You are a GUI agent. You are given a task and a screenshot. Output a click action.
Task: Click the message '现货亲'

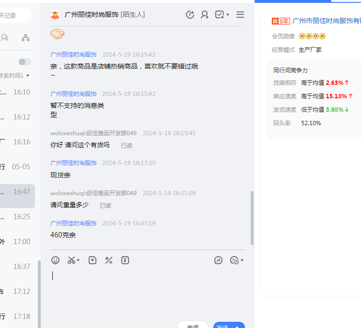(60, 175)
